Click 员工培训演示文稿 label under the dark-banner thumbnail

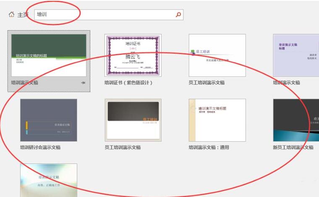[123, 148]
